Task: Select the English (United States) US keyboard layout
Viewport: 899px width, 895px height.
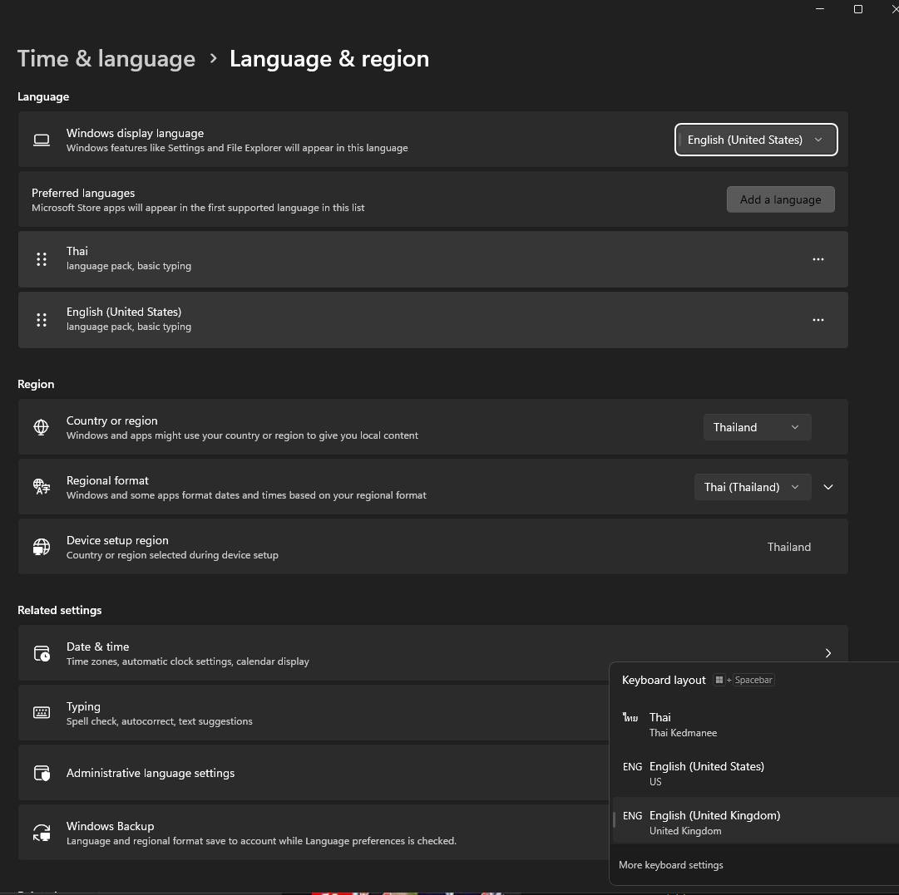Action: (x=756, y=774)
